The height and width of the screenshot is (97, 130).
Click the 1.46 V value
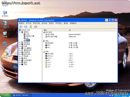[71, 54]
